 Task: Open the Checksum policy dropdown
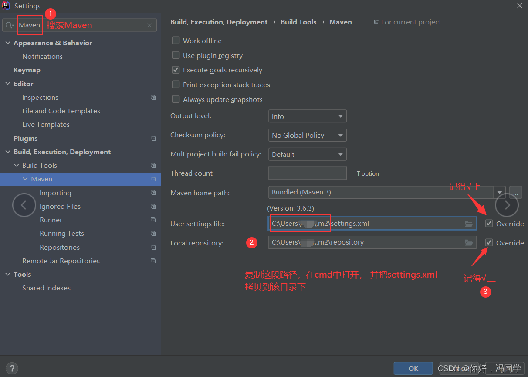point(308,135)
